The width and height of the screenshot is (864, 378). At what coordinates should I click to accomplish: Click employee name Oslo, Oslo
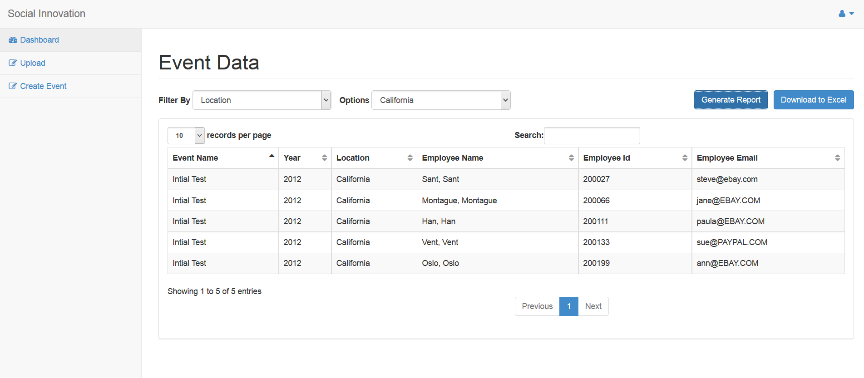point(440,263)
